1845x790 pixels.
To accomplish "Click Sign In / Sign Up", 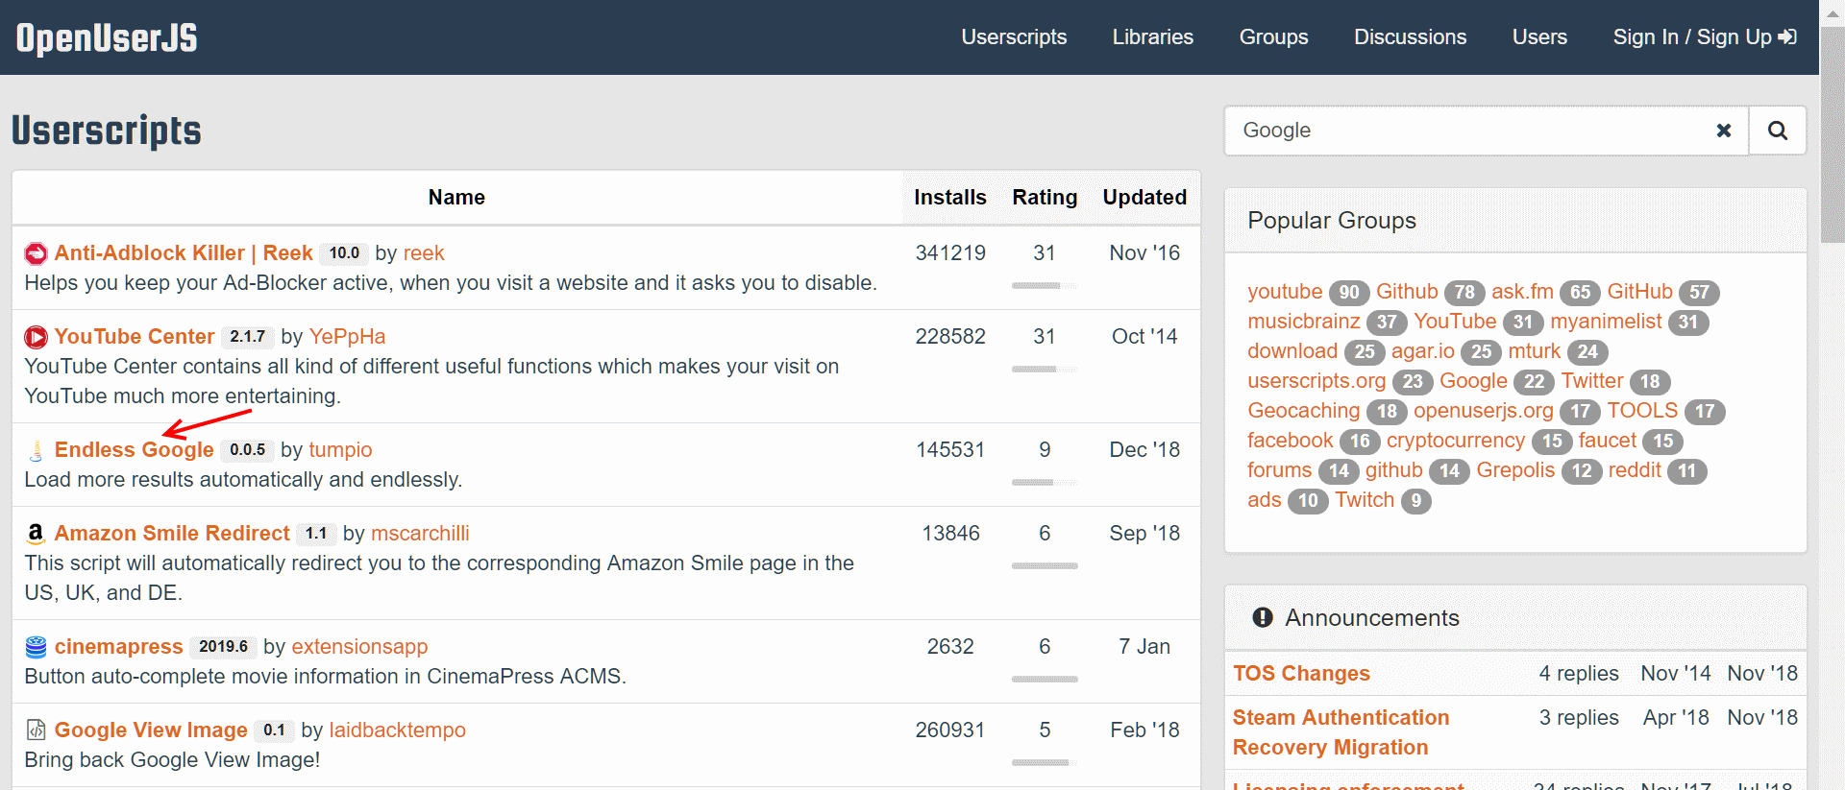I will pyautogui.click(x=1704, y=37).
